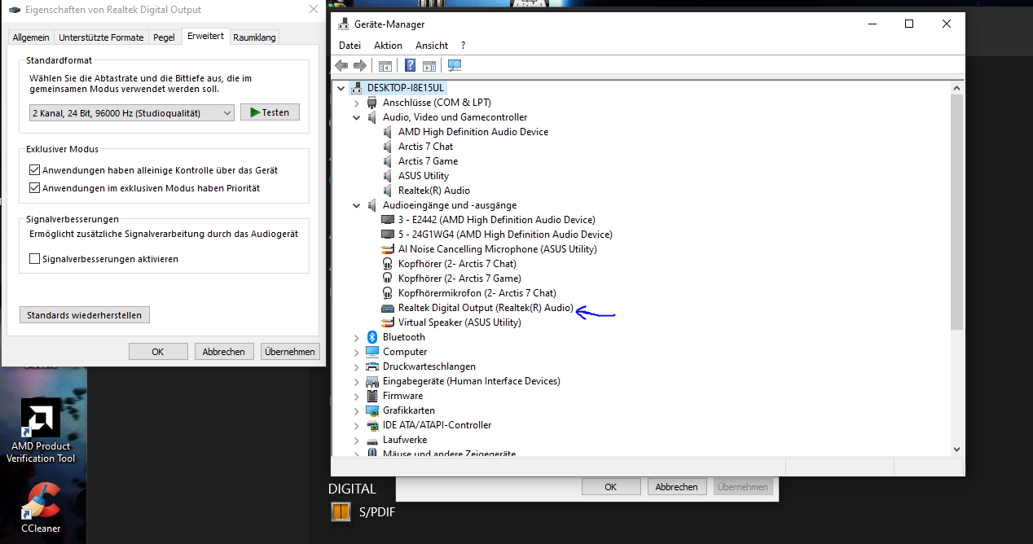Toggle console tree pane icon in toolbar
The width and height of the screenshot is (1033, 544).
385,66
